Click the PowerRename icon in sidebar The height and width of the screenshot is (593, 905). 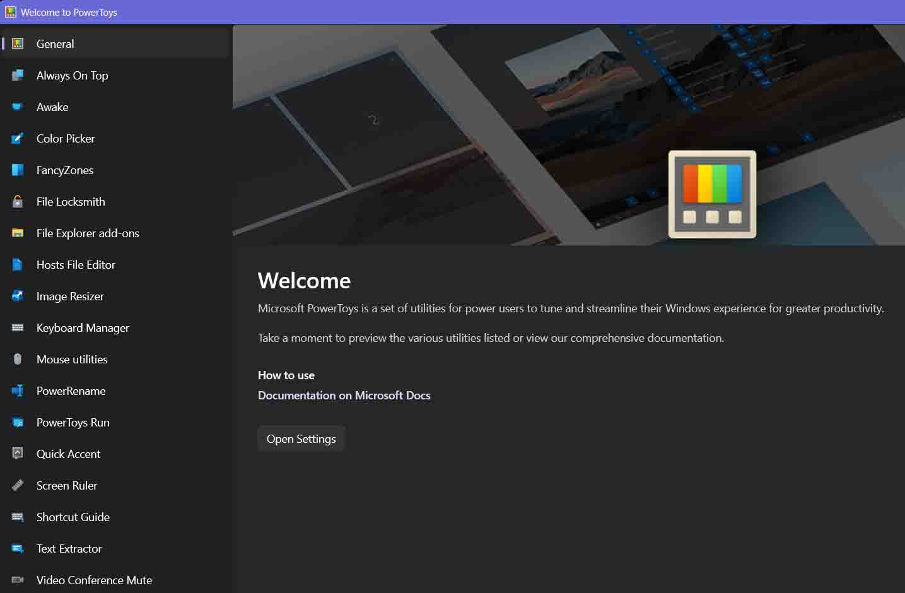18,391
